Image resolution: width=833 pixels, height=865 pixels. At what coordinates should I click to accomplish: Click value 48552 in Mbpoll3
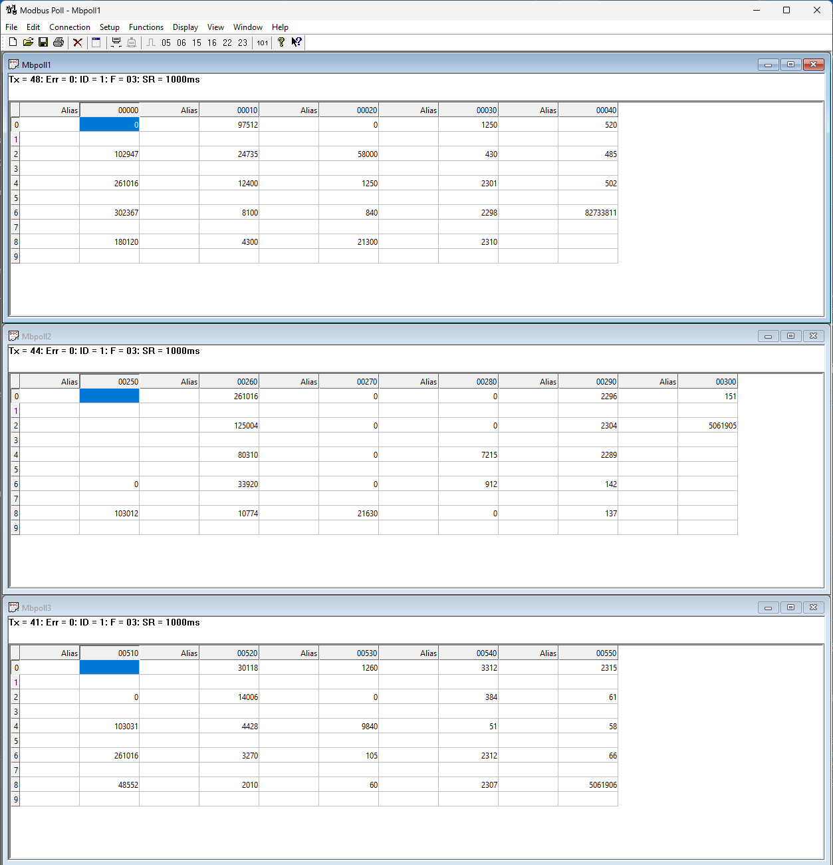(x=128, y=785)
